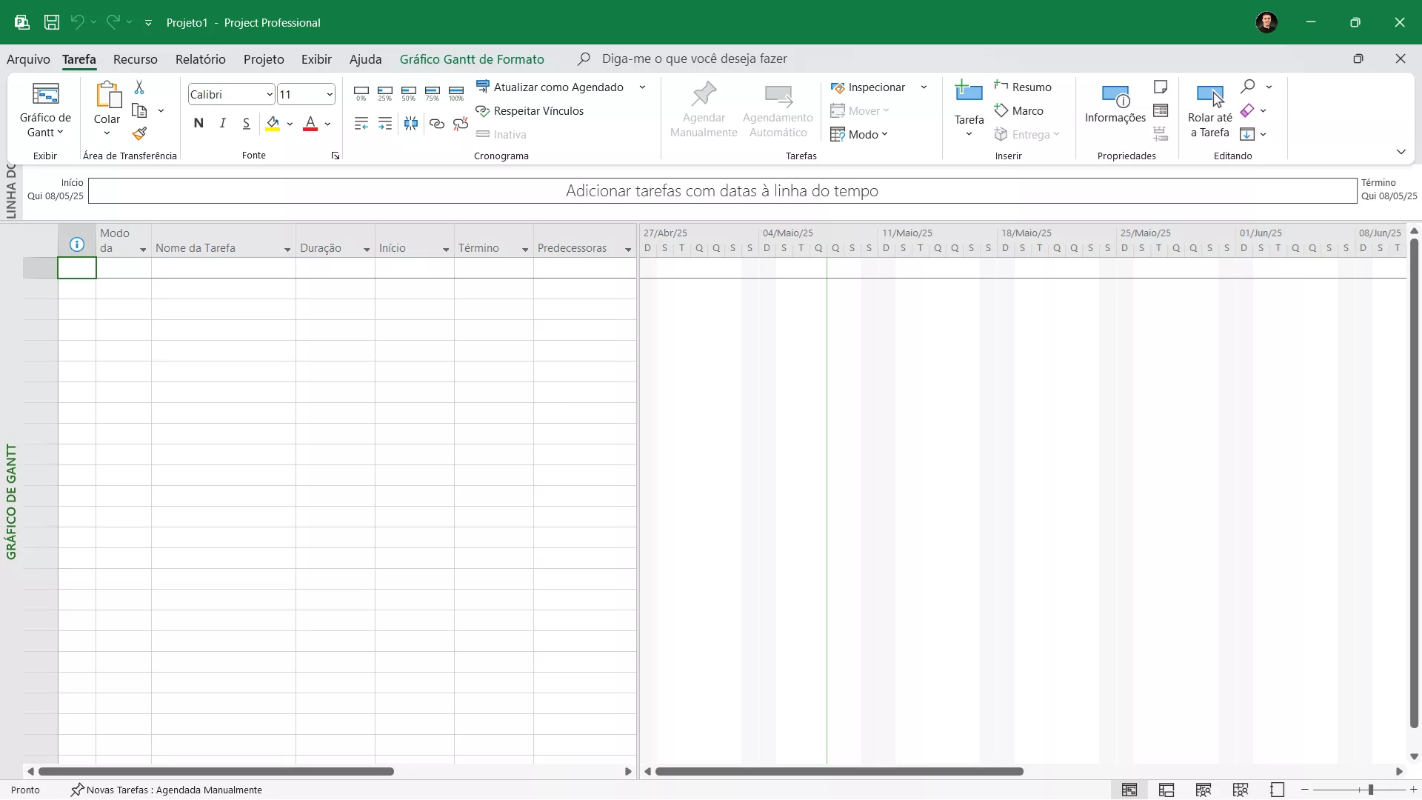
Task: Click the Cut scissors icon
Action: pyautogui.click(x=139, y=87)
